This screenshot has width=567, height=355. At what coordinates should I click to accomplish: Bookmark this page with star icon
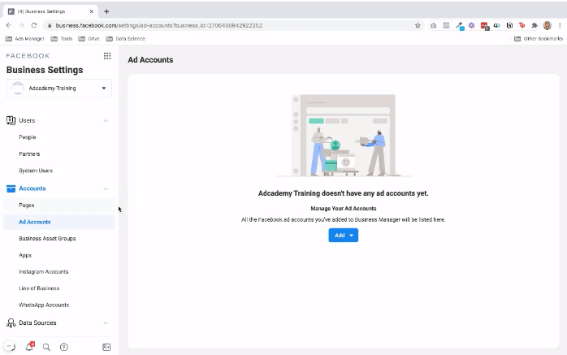[418, 25]
